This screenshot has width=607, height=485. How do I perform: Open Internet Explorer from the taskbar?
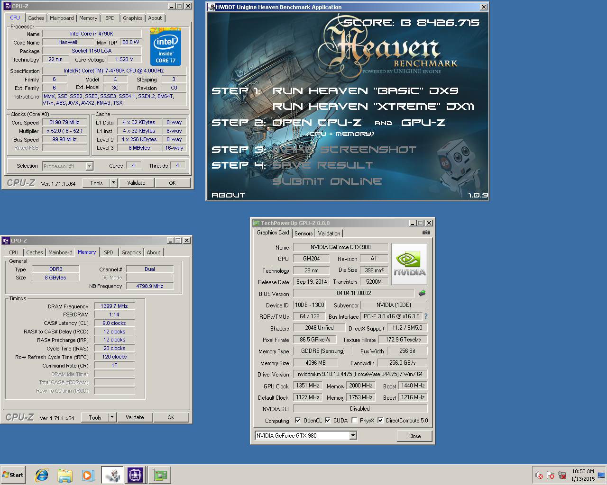click(42, 475)
